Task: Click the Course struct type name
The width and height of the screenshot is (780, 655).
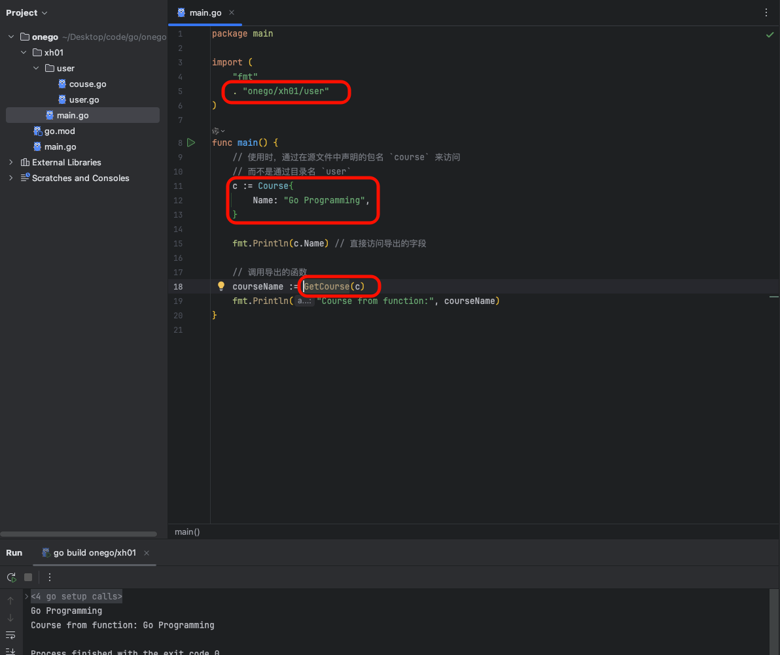Action: coord(273,186)
